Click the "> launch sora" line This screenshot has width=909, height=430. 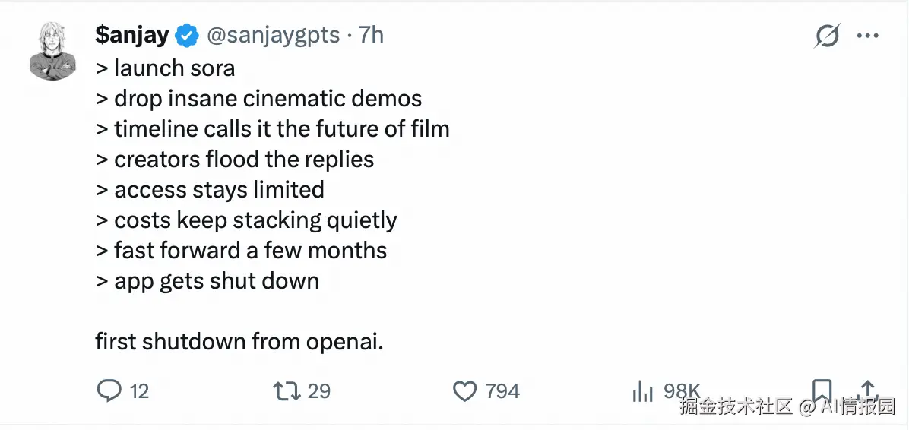coord(165,68)
